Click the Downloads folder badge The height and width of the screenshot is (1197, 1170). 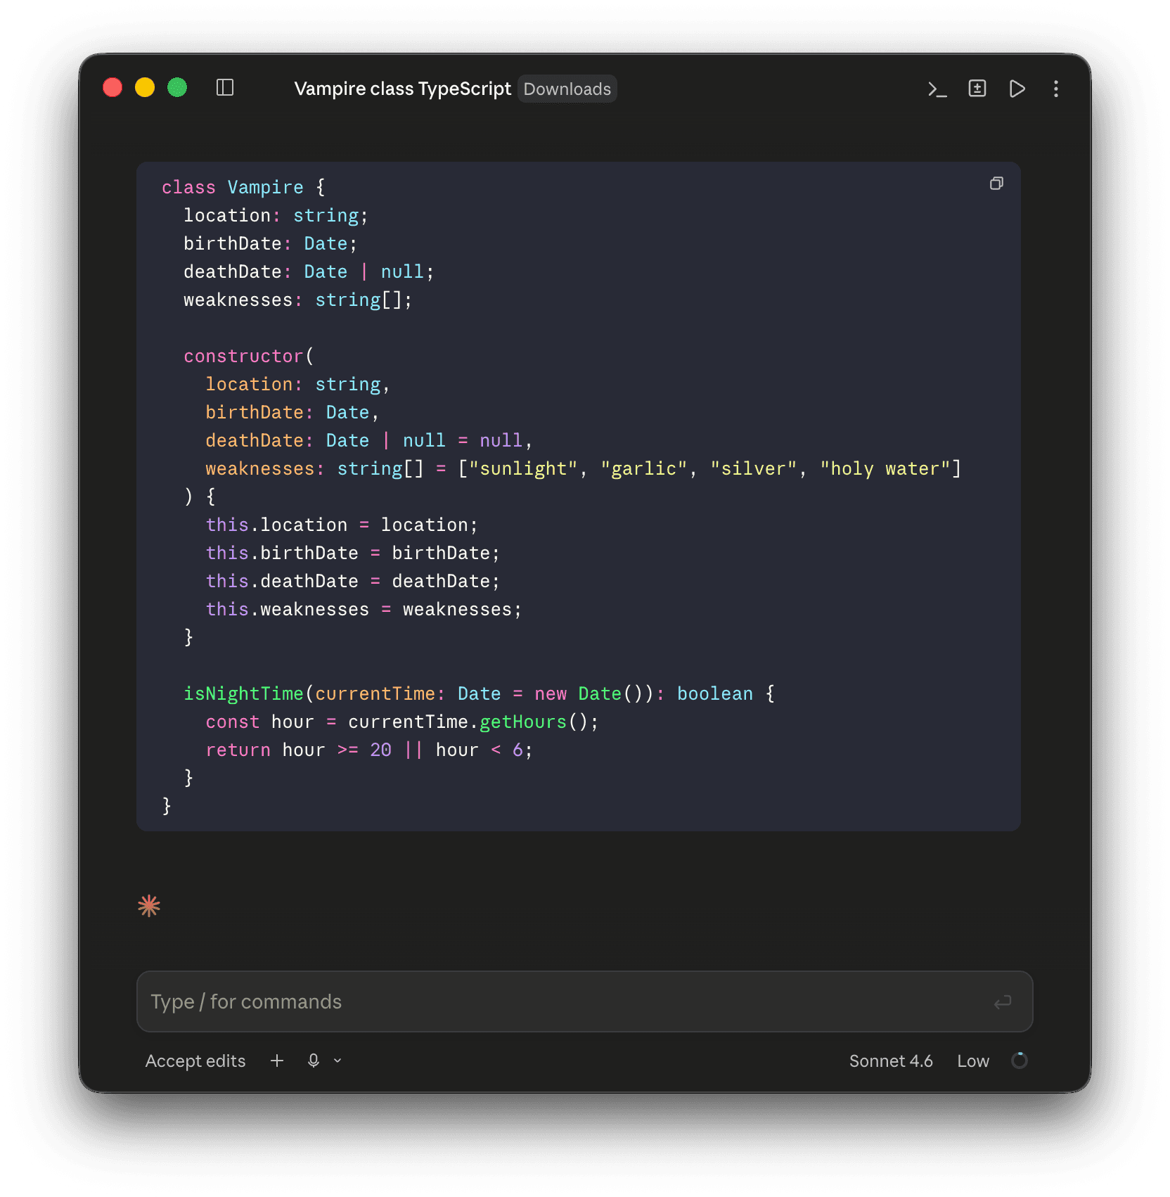567,89
